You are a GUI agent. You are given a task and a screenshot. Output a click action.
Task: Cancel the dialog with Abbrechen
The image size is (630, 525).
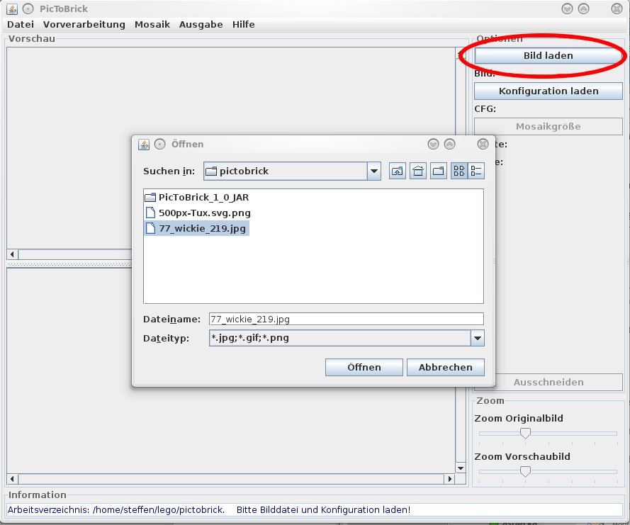[446, 368]
